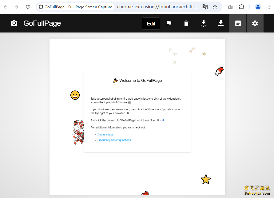Click the Demo videos link
Image resolution: width=274 pixels, height=198 pixels.
105,135
